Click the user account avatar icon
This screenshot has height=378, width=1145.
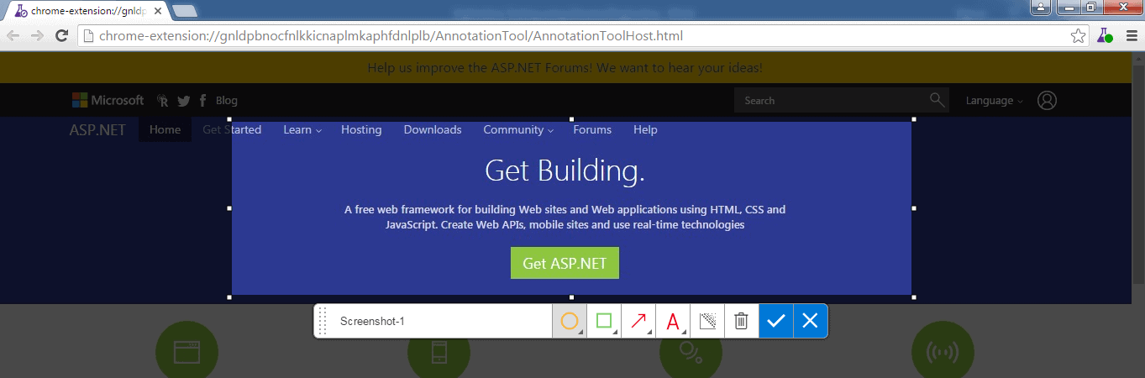tap(1047, 100)
